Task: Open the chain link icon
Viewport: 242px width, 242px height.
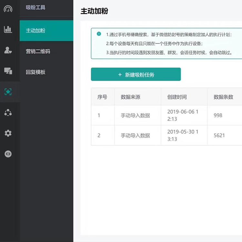Action: 8,154
